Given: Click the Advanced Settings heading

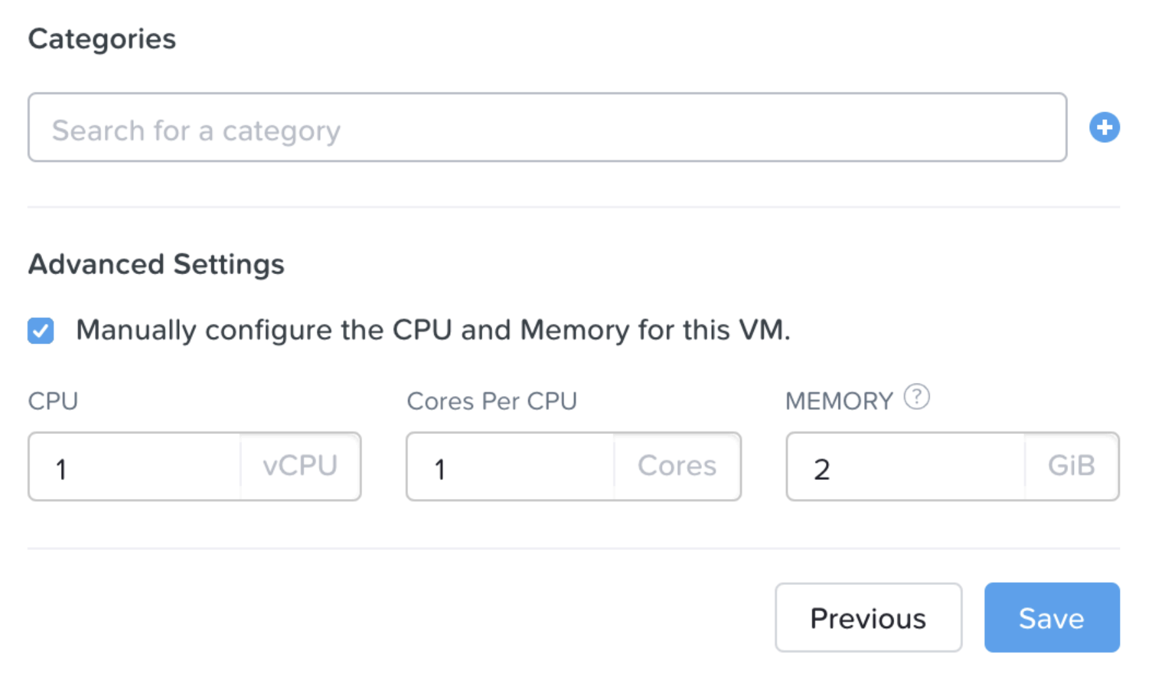Looking at the screenshot, I should 156,264.
